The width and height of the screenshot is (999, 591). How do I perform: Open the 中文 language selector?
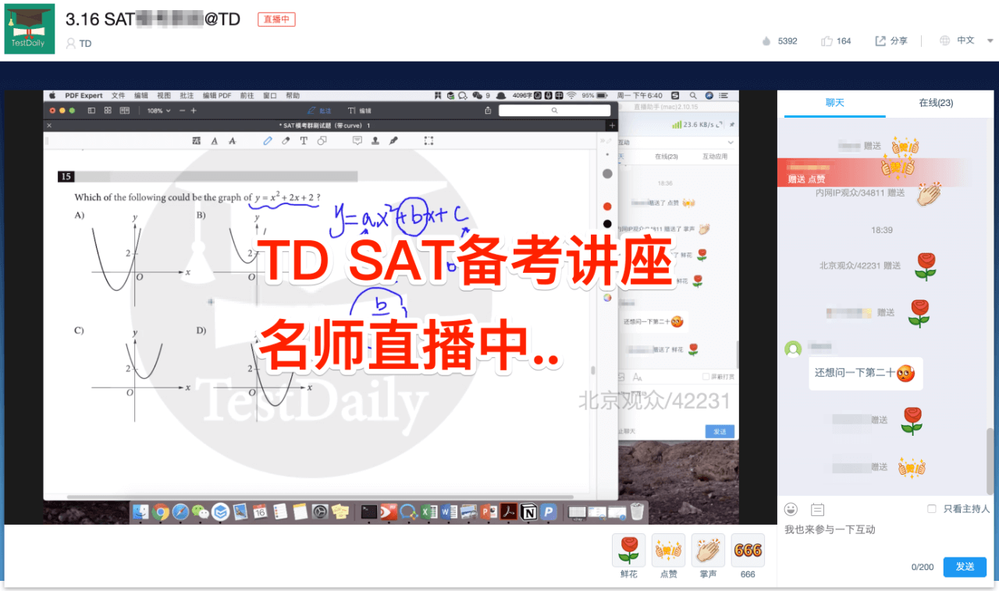tap(965, 41)
